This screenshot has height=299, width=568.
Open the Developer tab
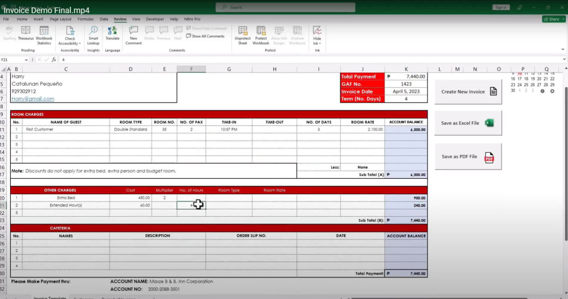155,19
